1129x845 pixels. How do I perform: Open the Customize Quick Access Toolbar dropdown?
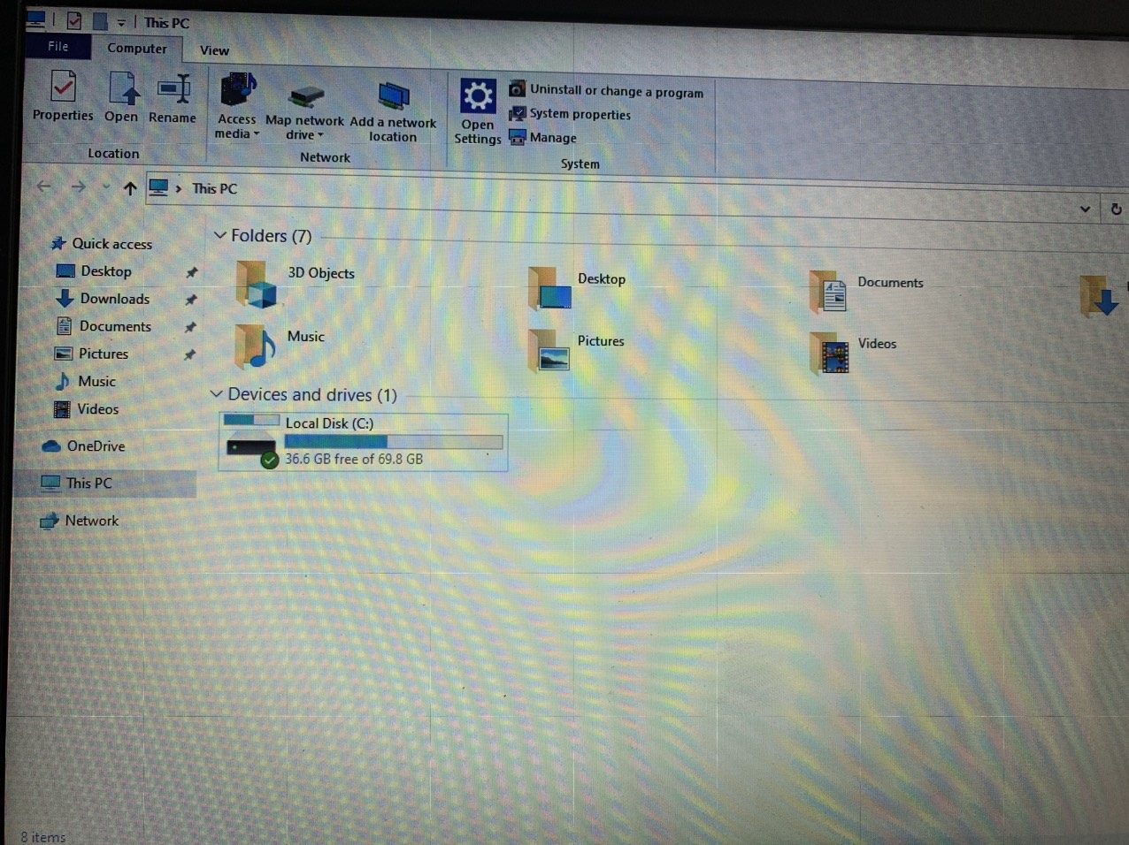121,23
